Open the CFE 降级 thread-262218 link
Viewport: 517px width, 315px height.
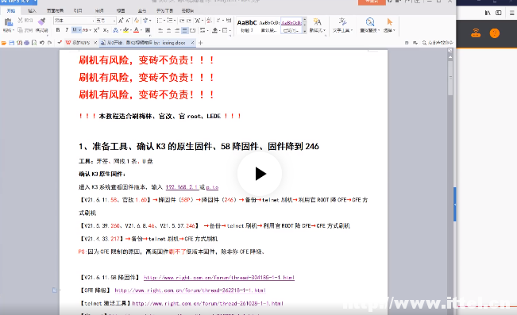191,290
